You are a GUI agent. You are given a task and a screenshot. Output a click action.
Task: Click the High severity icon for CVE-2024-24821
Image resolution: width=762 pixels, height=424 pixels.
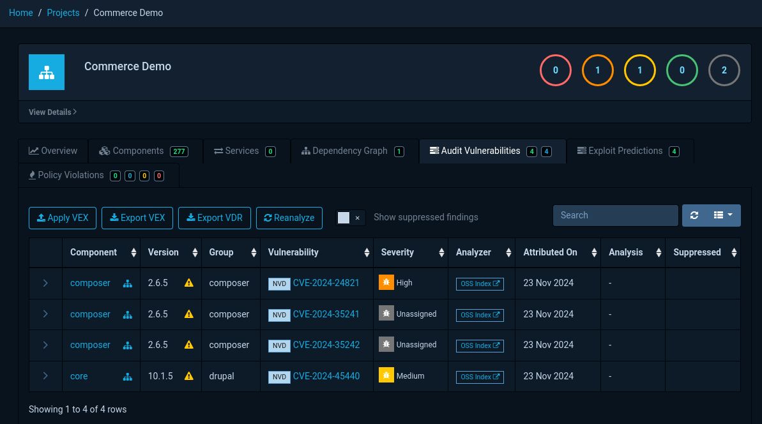[x=386, y=282]
